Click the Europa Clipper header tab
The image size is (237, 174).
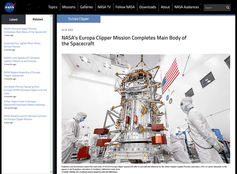click(78, 19)
